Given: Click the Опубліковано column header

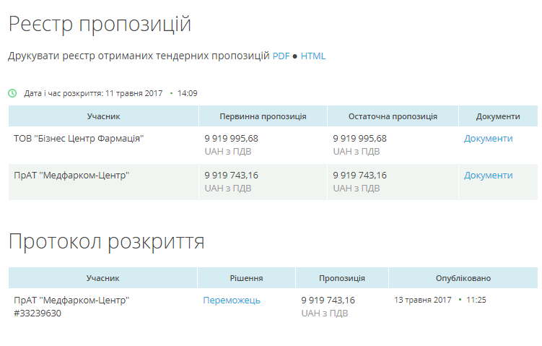Looking at the screenshot, I should [x=463, y=278].
